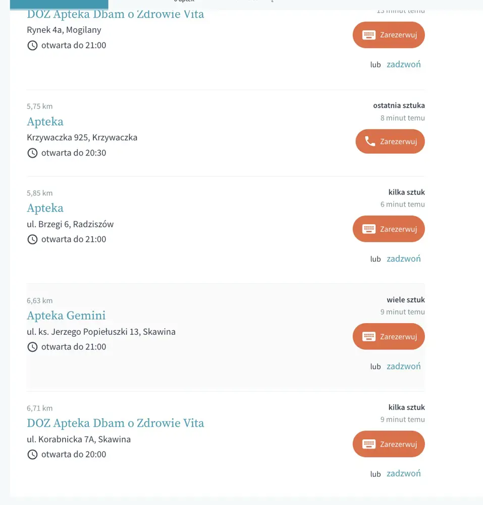Click clock icon beside otwarta do 20:30
This screenshot has width=483, height=505.
coord(32,153)
